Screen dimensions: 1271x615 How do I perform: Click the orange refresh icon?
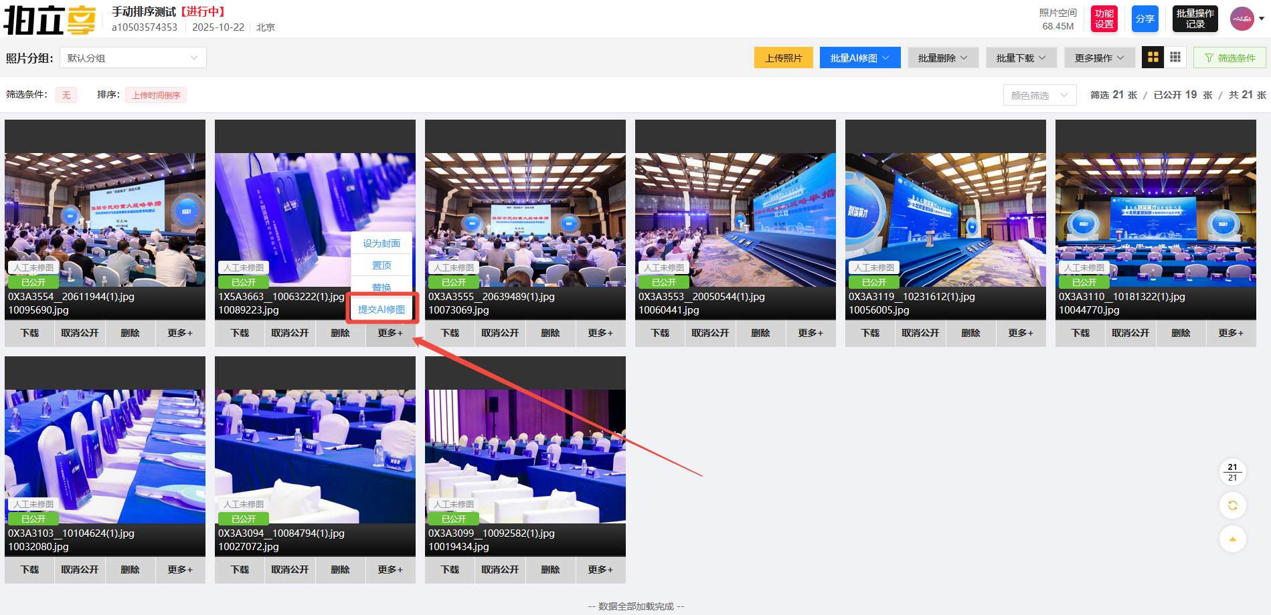1232,505
